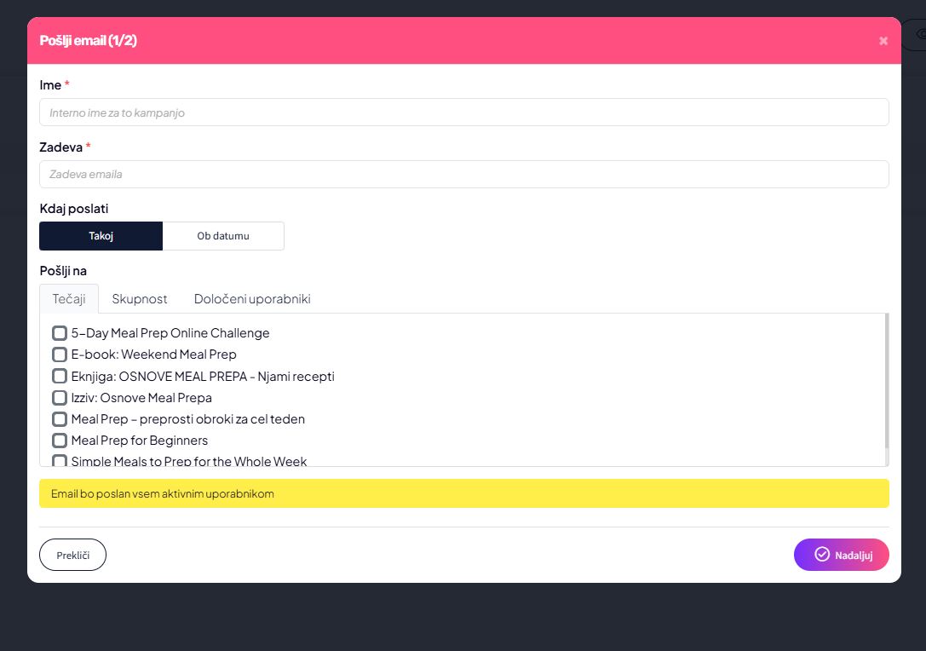Check Izziv: Osnove Meal Prepa
This screenshot has width=926, height=651.
(60, 398)
